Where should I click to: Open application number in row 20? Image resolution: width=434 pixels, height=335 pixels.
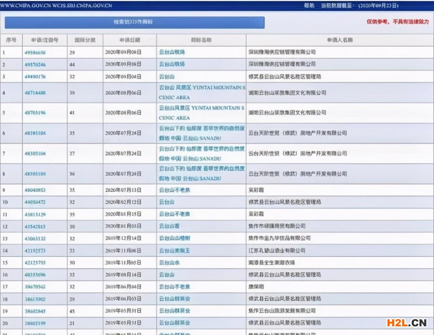[x=35, y=323]
